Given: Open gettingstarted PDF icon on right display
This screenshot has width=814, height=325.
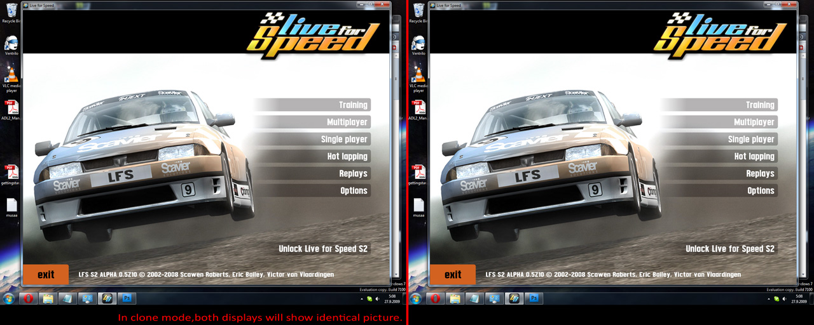Looking at the screenshot, I should pos(418,175).
